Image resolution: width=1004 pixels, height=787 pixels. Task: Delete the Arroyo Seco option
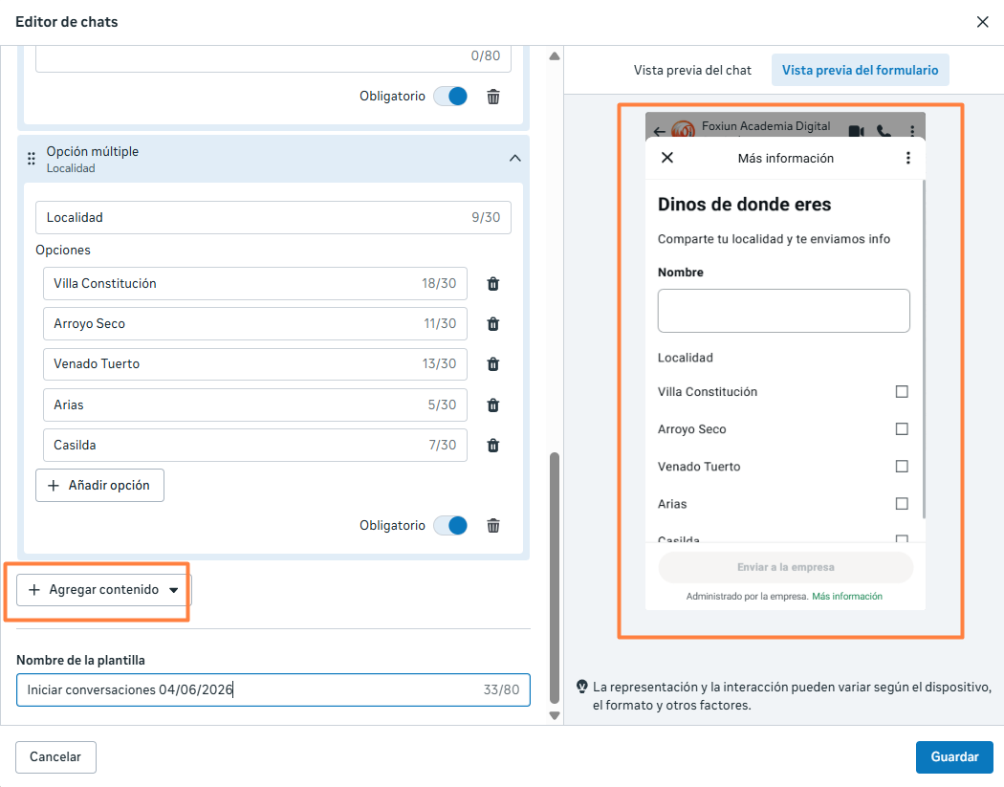click(x=493, y=324)
